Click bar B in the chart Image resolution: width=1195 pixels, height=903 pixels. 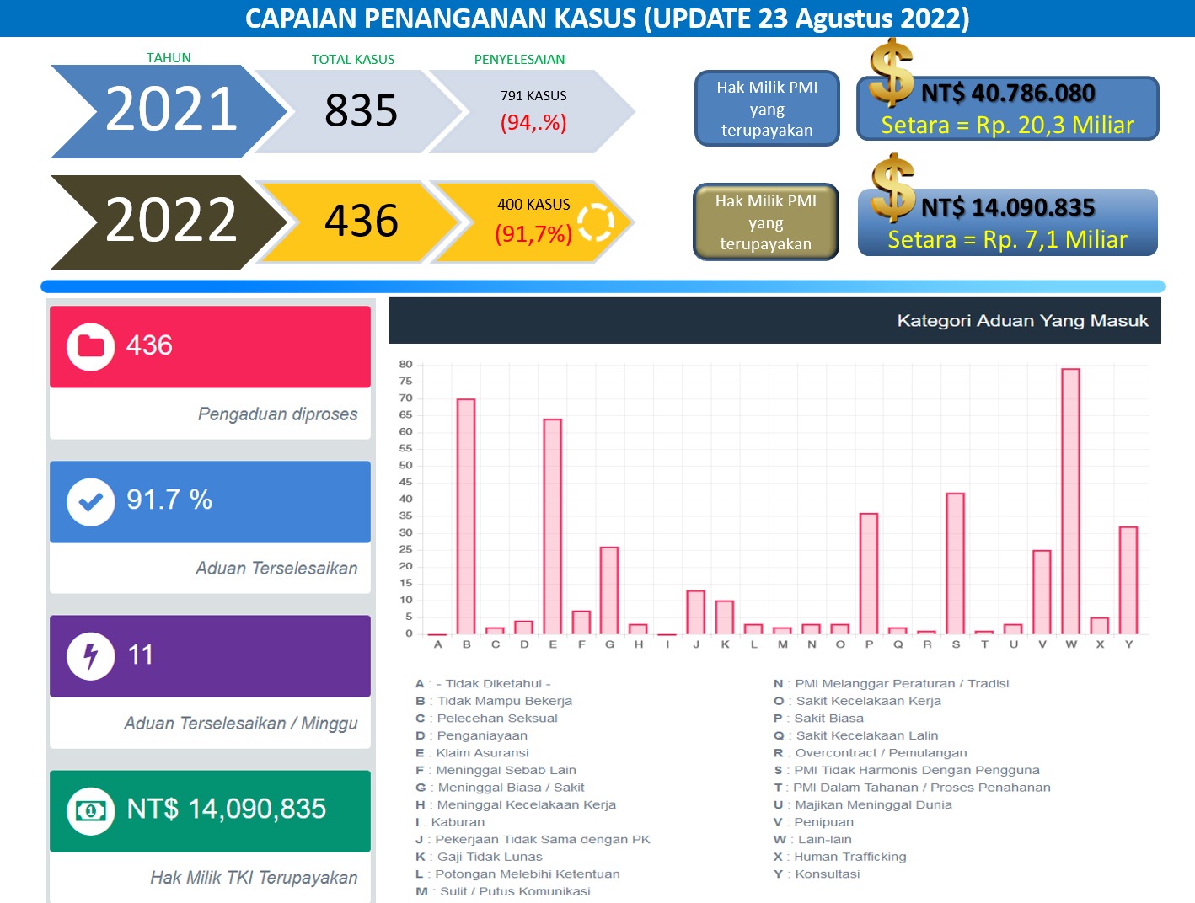pos(466,516)
